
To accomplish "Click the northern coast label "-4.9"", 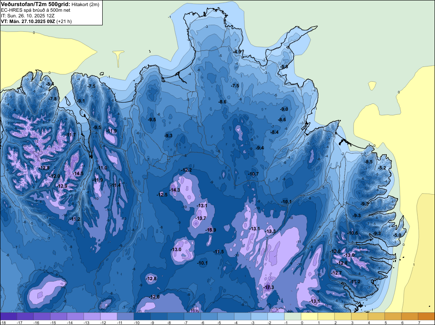I will 237,52.
